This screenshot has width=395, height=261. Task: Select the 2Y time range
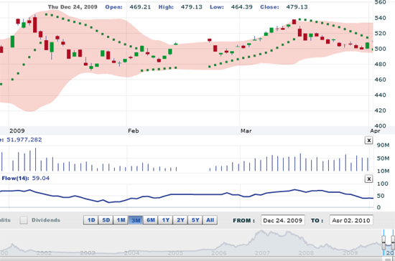point(180,220)
